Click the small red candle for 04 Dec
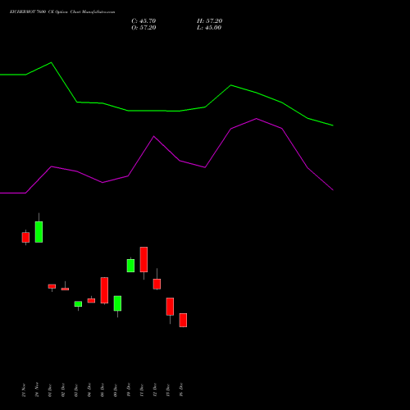 pyautogui.click(x=91, y=300)
